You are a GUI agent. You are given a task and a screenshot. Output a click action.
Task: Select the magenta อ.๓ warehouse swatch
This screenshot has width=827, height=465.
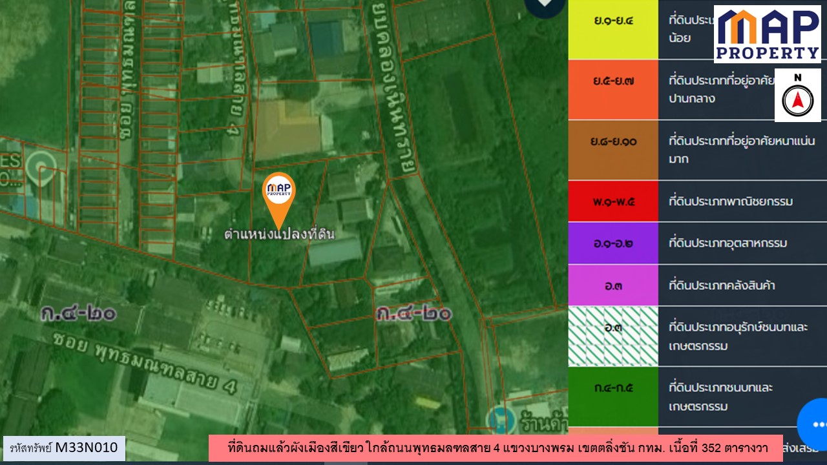[612, 285]
